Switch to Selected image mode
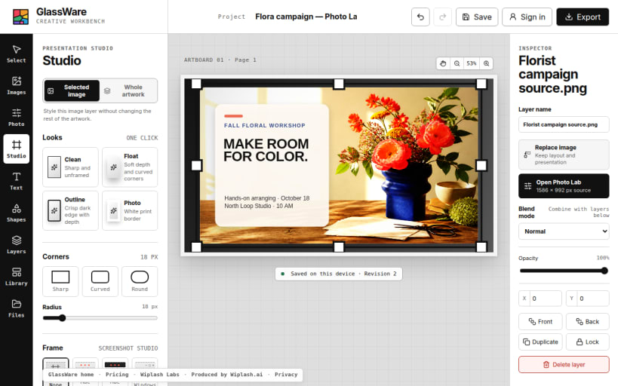The height and width of the screenshot is (386, 618). 72,90
